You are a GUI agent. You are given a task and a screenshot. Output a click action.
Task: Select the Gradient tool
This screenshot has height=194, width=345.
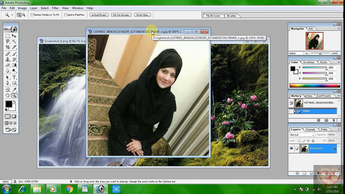(x=14, y=65)
